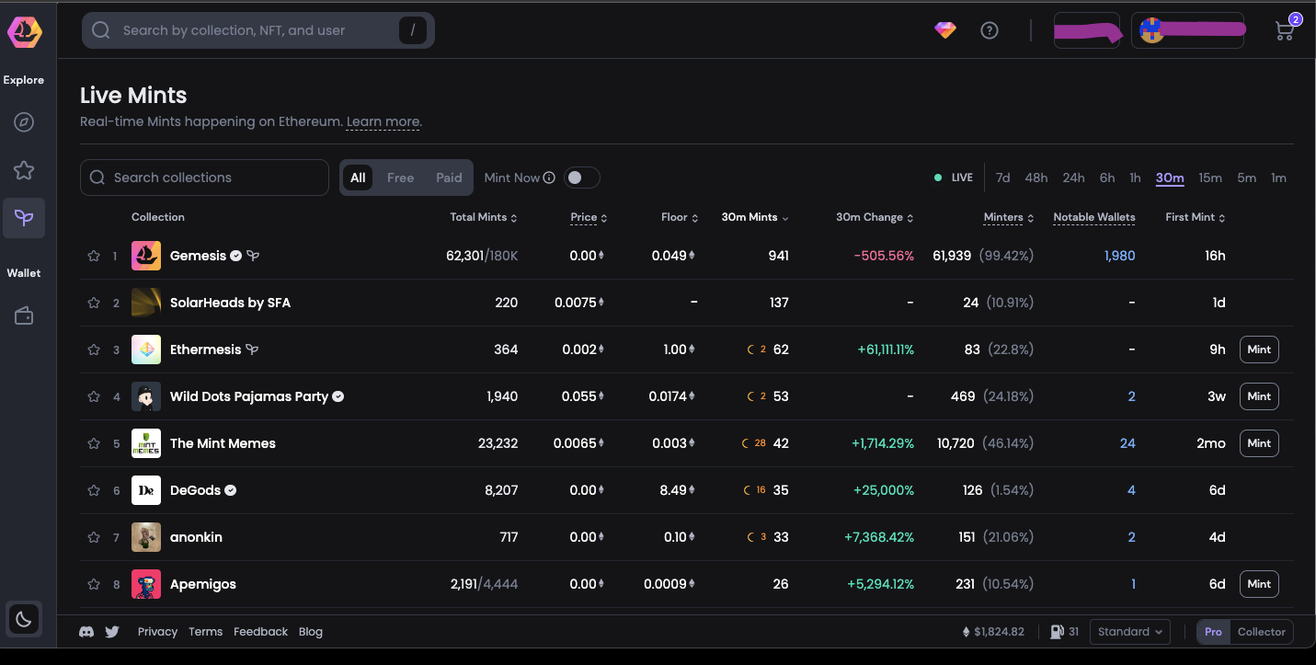Focus the top search by collection bar

click(x=258, y=30)
